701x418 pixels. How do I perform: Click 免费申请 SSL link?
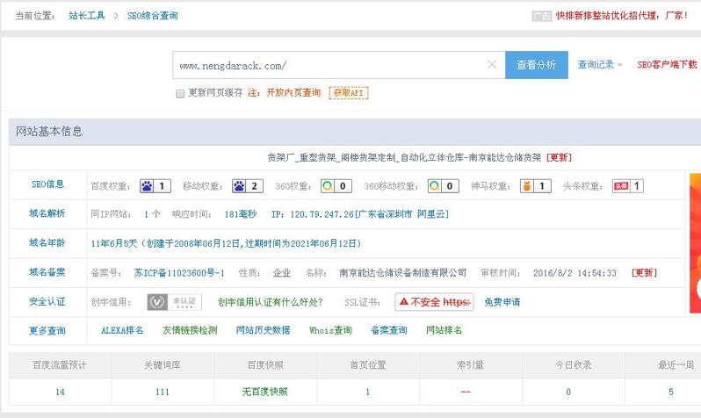click(502, 302)
